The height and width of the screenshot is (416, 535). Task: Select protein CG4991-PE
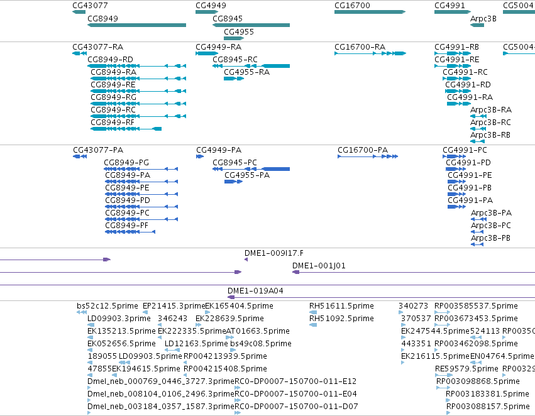(x=470, y=175)
